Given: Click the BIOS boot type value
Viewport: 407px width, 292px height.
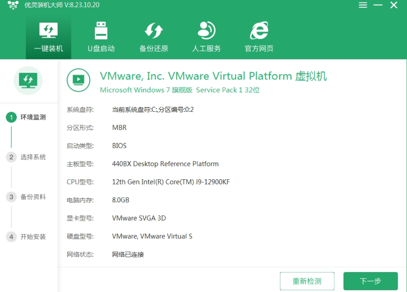Looking at the screenshot, I should [119, 146].
